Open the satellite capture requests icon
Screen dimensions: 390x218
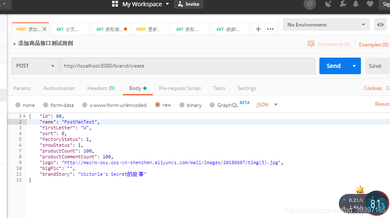point(328,4)
